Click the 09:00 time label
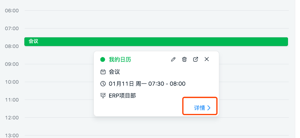 pyautogui.click(x=12, y=64)
